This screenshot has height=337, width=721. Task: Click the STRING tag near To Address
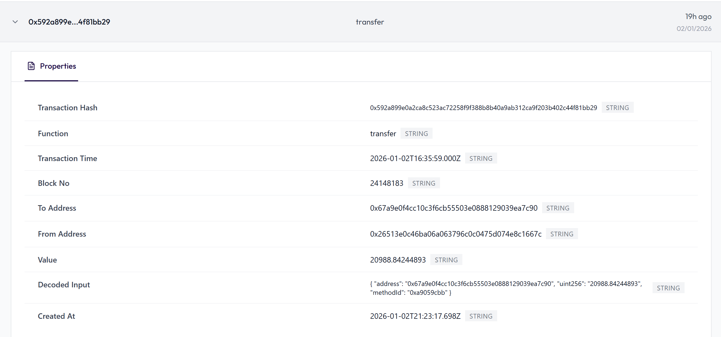click(x=558, y=208)
